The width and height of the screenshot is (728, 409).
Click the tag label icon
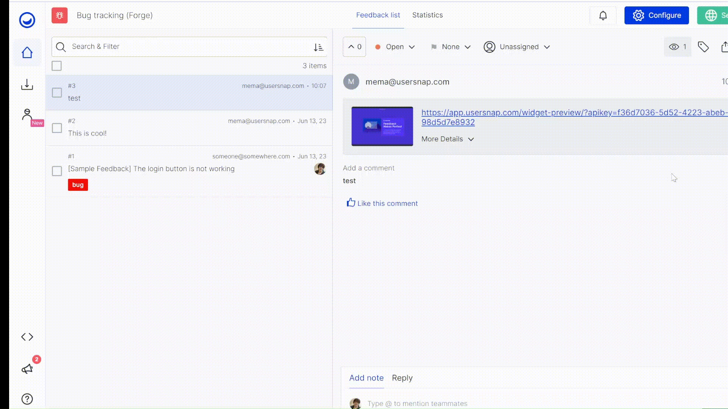pos(703,47)
